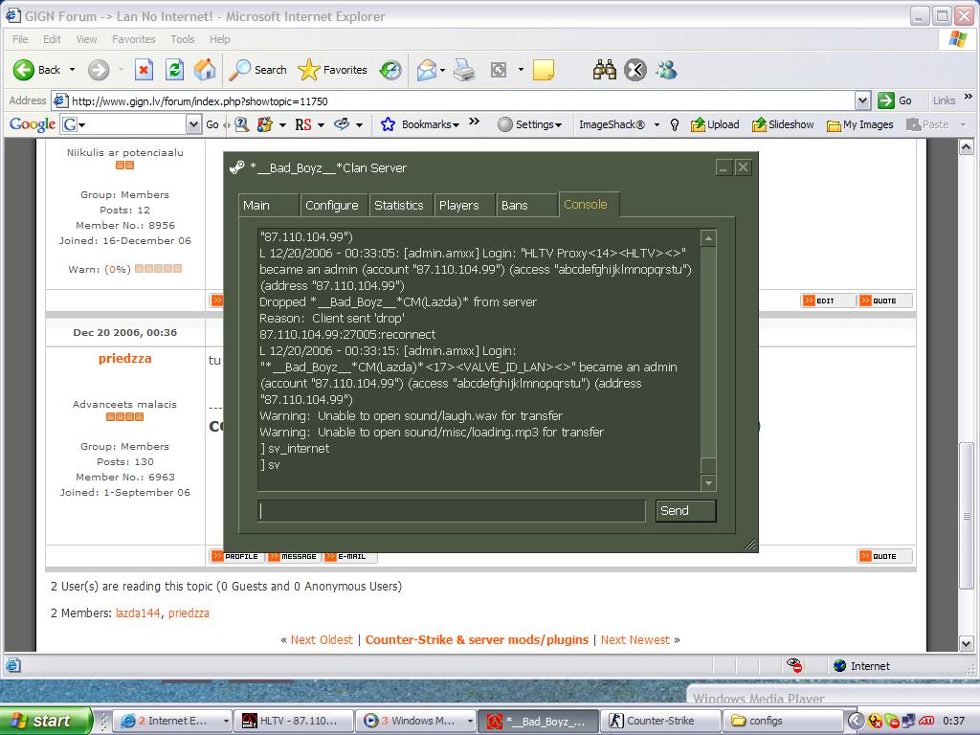The image size is (980, 735).
Task: Open the Tools menu
Action: (x=183, y=39)
